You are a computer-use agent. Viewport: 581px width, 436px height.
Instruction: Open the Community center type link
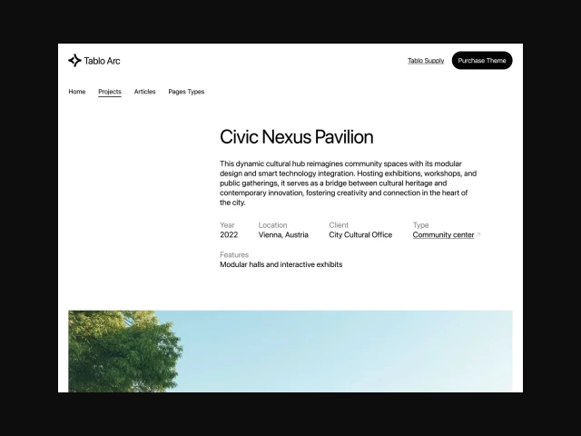443,234
